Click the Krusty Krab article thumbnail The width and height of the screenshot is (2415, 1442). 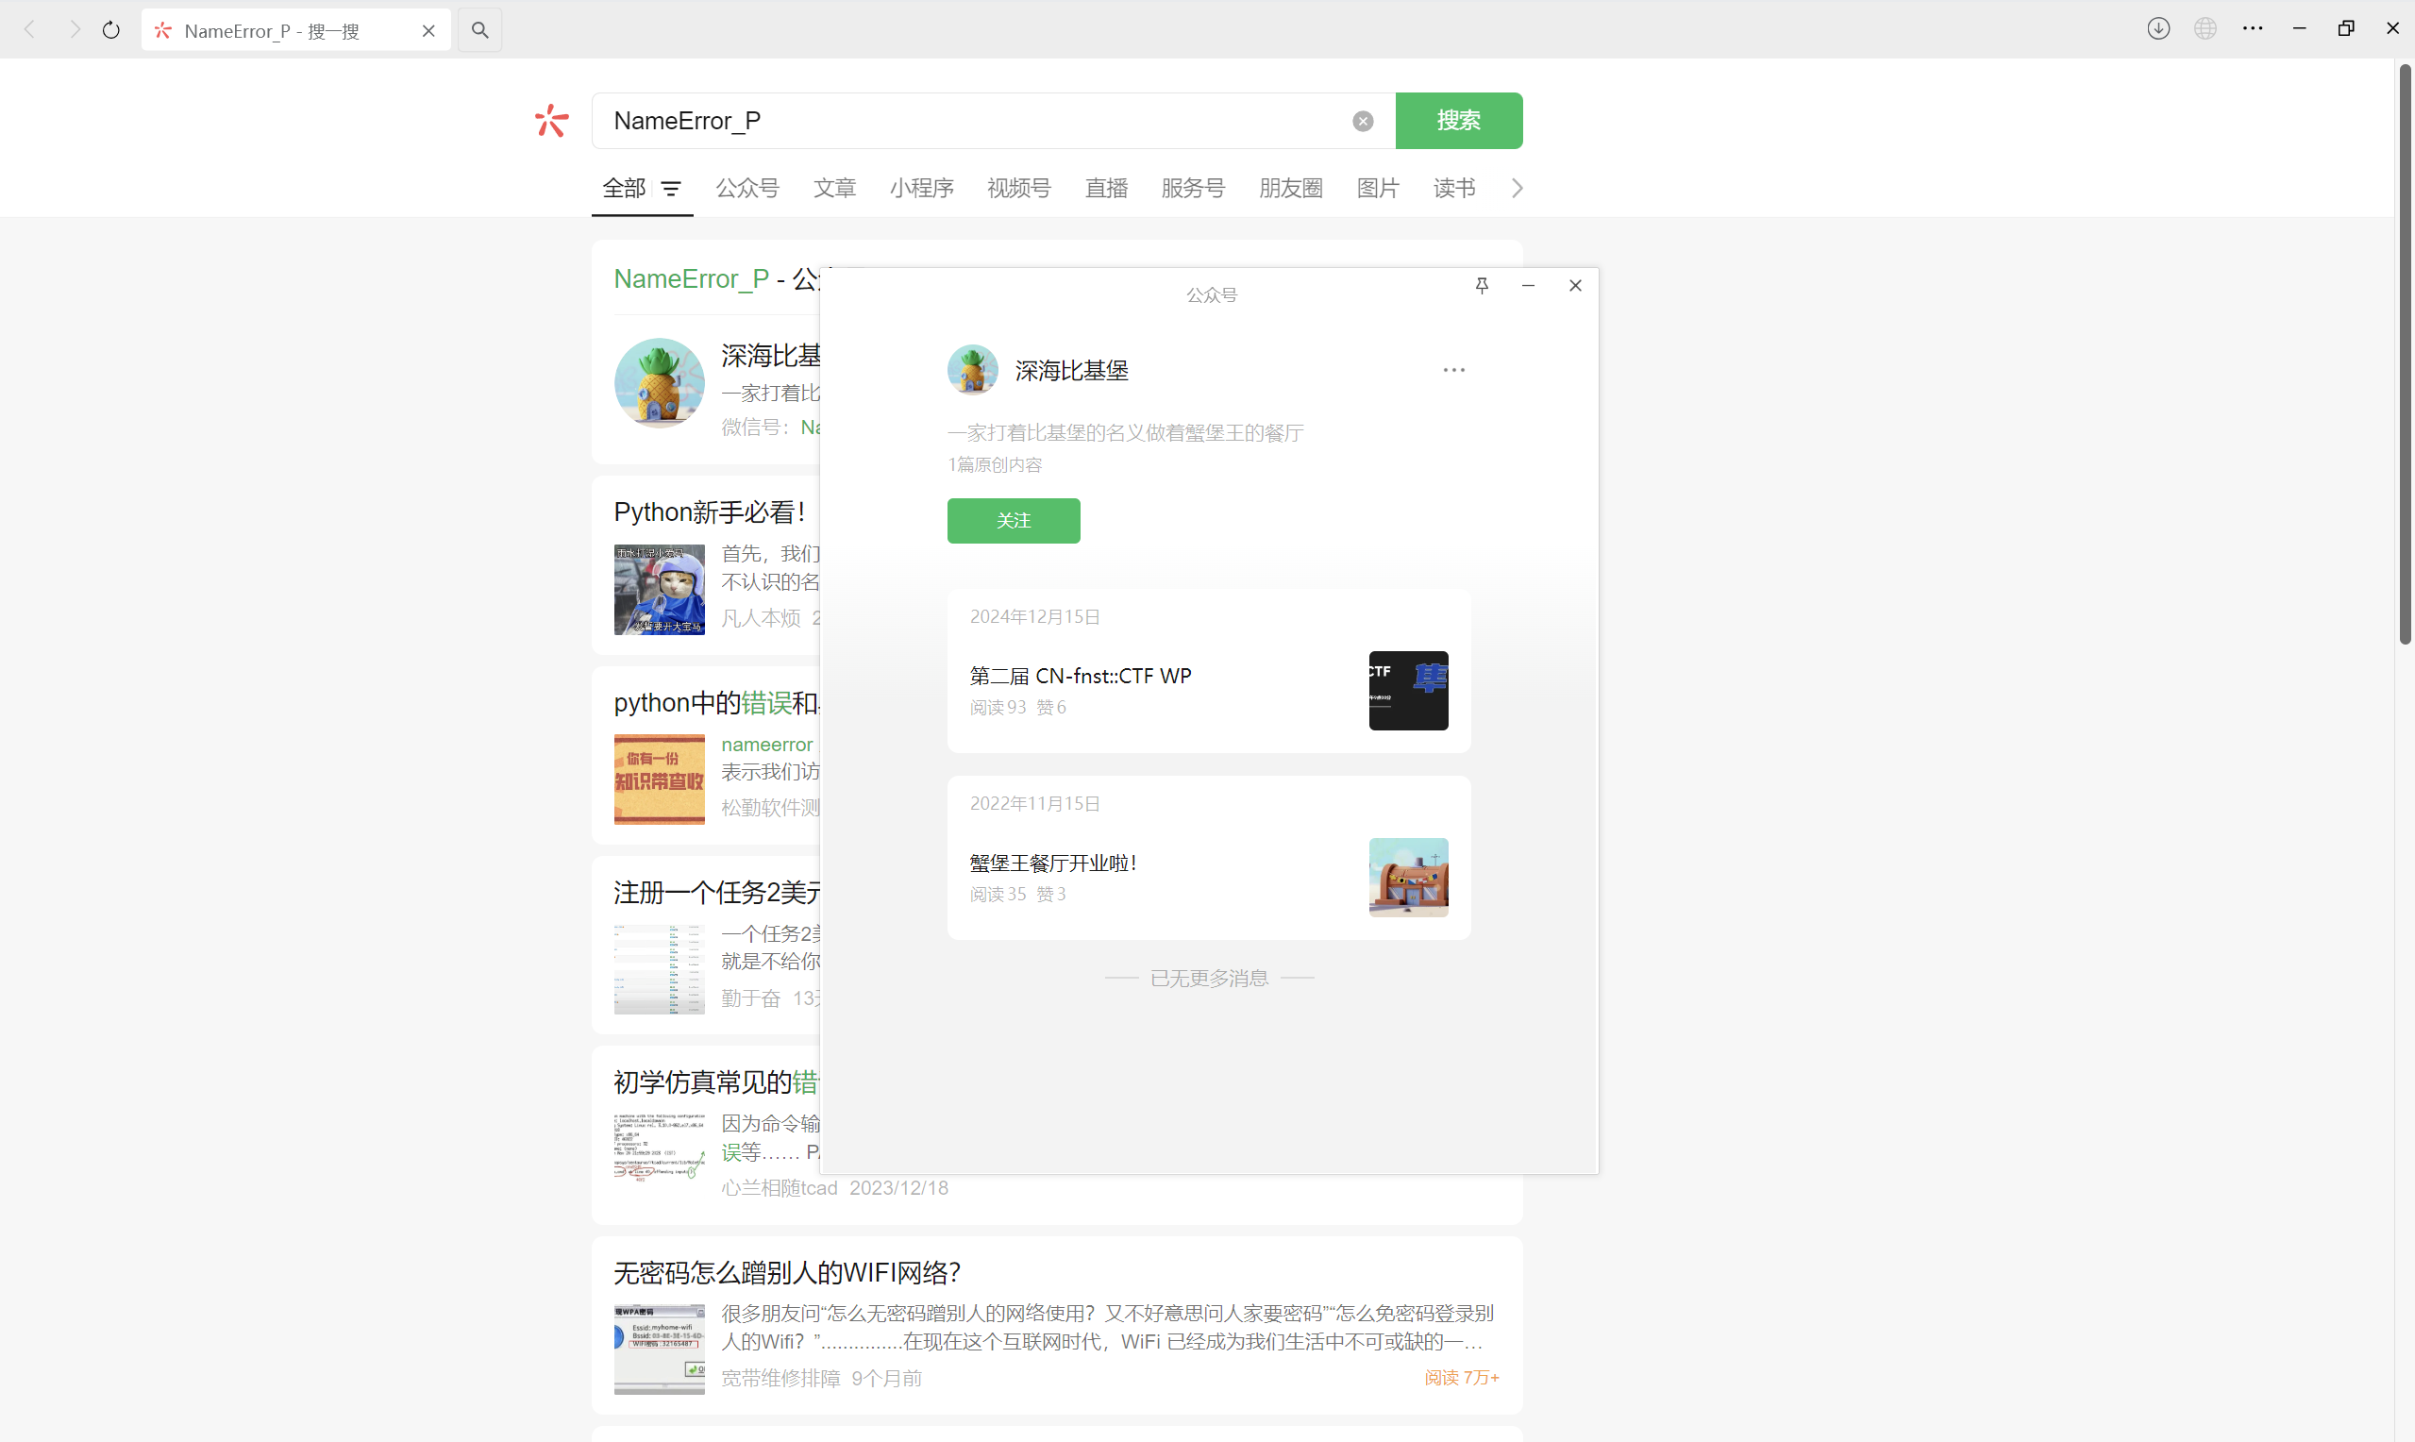pyautogui.click(x=1408, y=878)
